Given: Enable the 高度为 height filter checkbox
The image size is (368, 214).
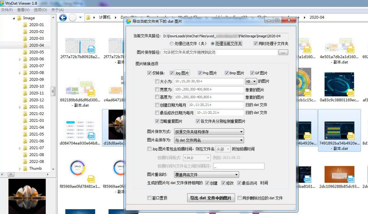Looking at the screenshot, I should (x=157, y=97).
